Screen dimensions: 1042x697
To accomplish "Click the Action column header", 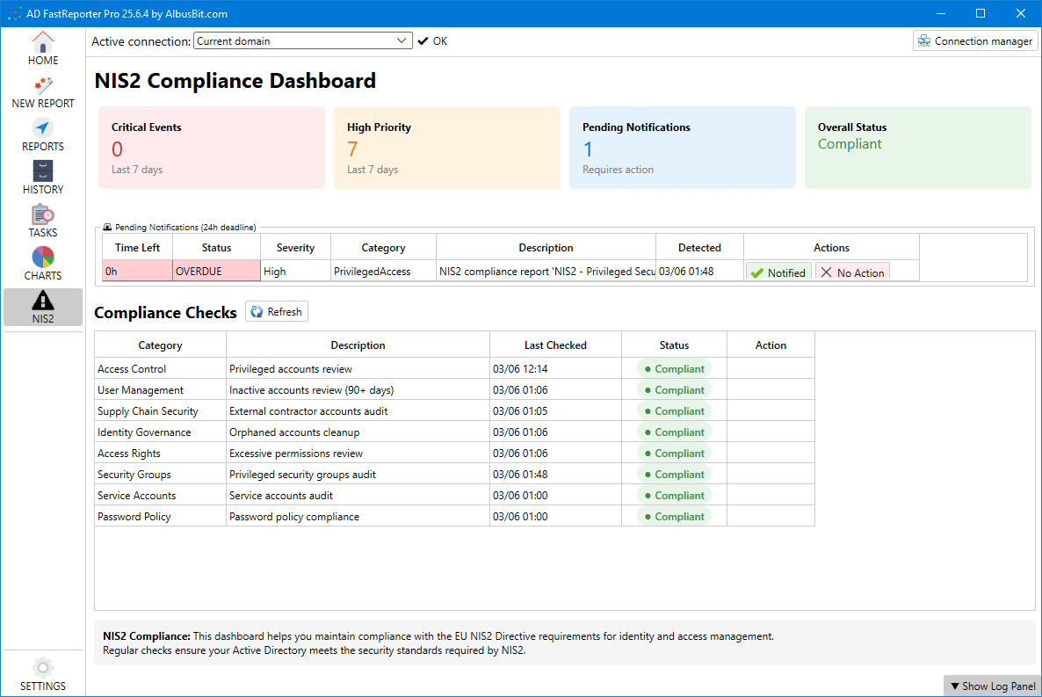I will [771, 345].
